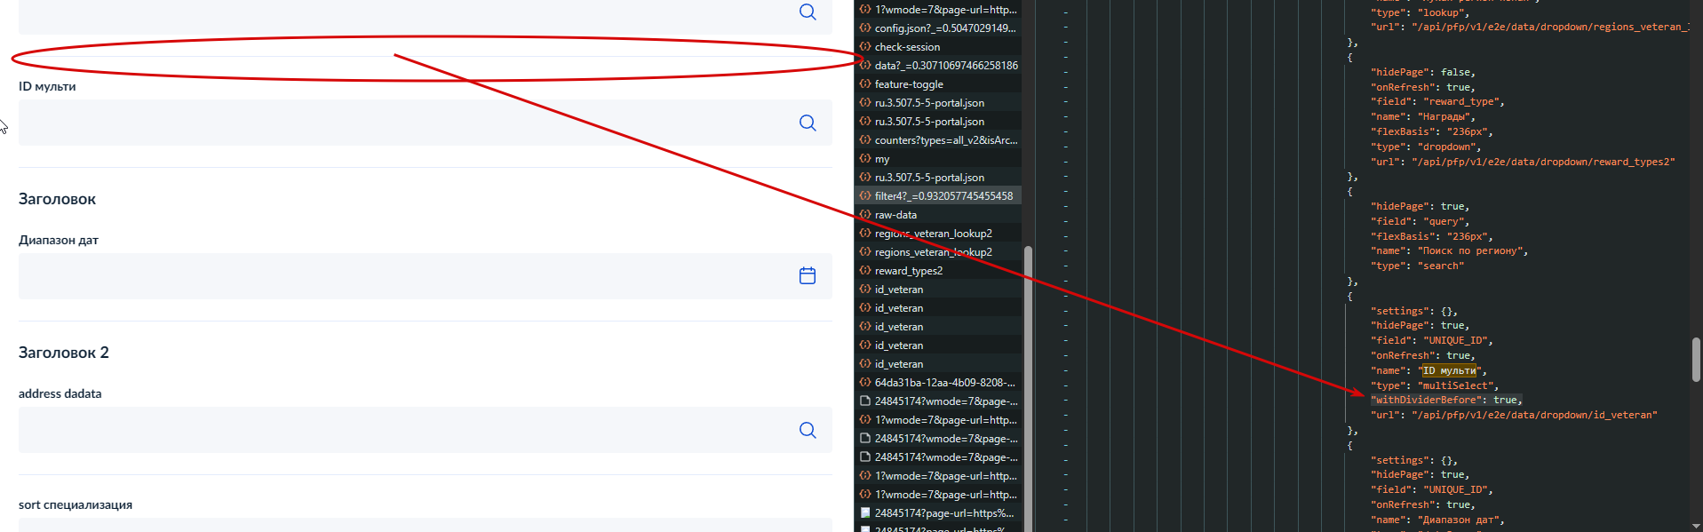The image size is (1703, 532).
Task: Click the "hidePage": false line in JSON
Action: click(1422, 73)
